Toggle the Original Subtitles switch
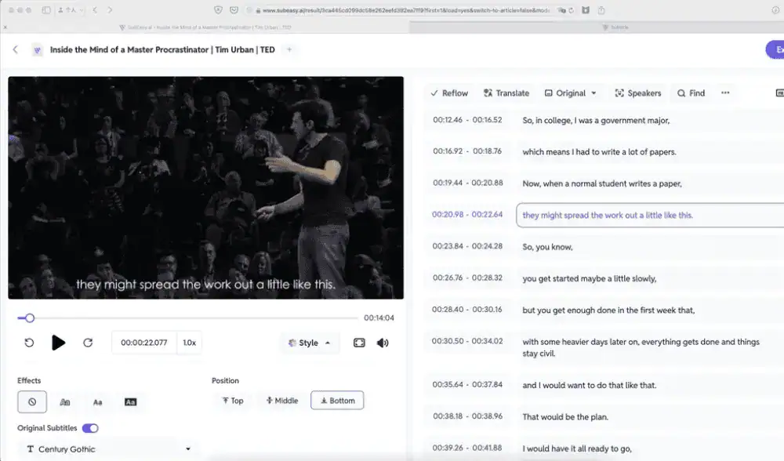 click(x=90, y=428)
